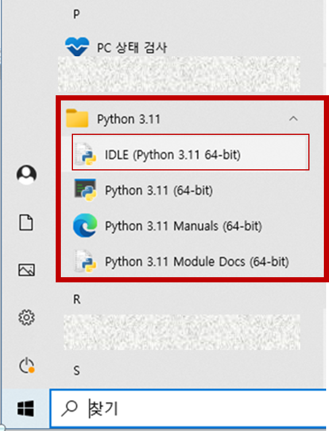Click the Python 3.11 (64-bit) console icon
Viewport: 329px width, 431px height.
click(x=86, y=190)
